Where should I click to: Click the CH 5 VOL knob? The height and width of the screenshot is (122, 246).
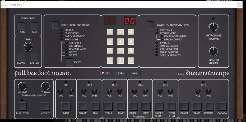click(x=160, y=91)
